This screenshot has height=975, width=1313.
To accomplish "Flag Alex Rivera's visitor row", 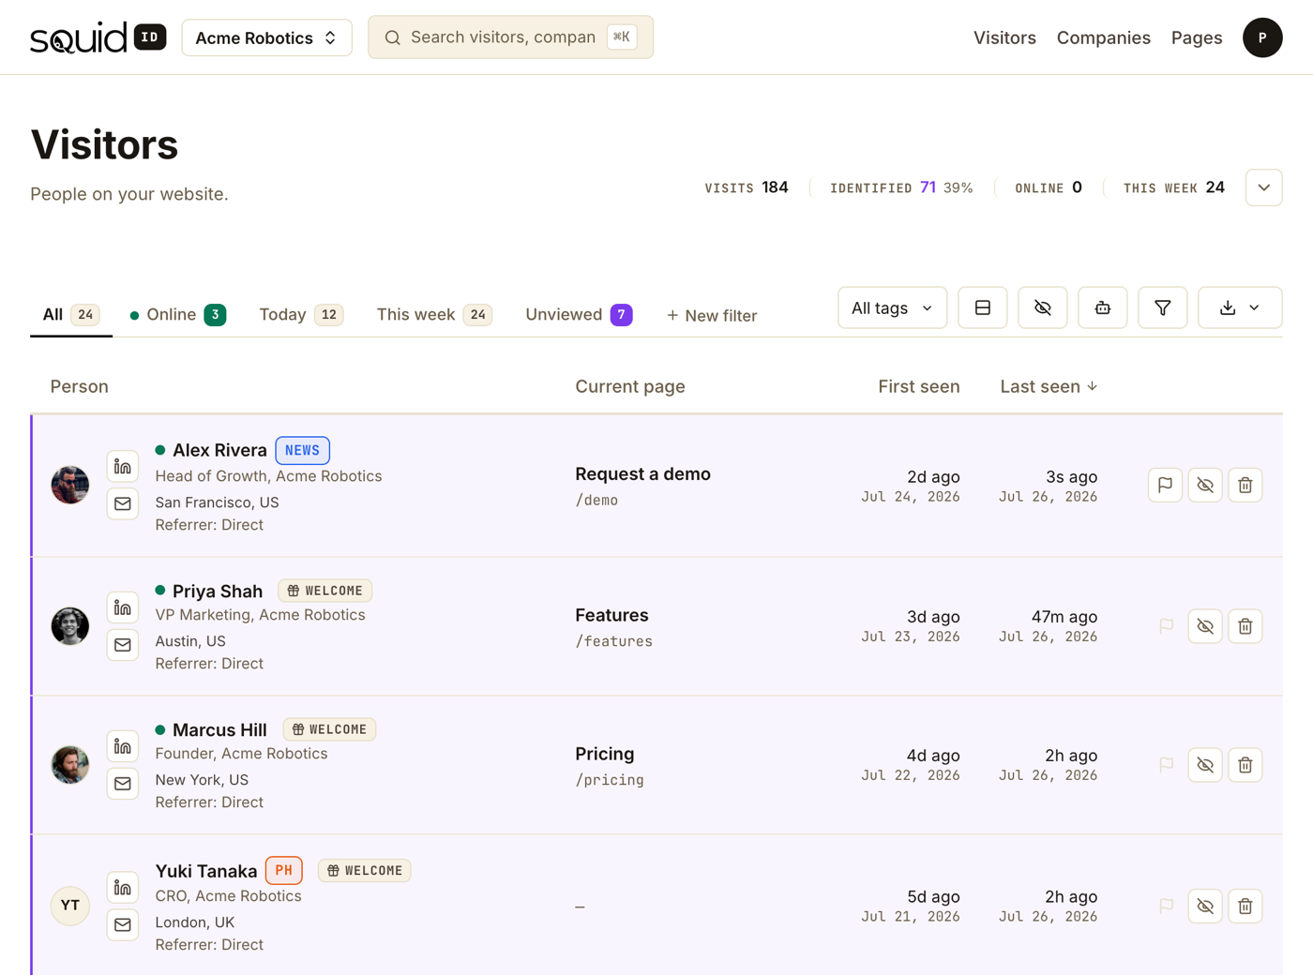I will [x=1165, y=485].
